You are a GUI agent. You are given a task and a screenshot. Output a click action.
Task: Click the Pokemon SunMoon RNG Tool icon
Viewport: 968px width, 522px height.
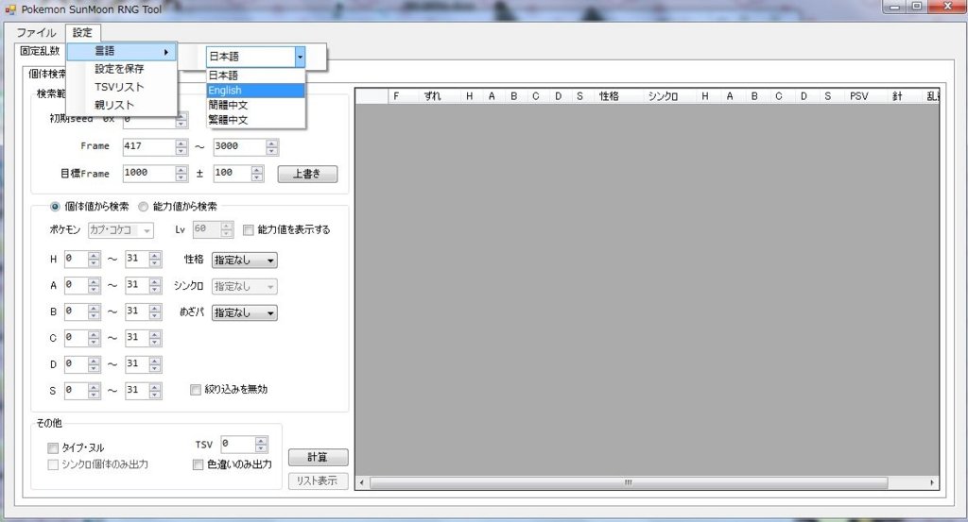coord(9,9)
